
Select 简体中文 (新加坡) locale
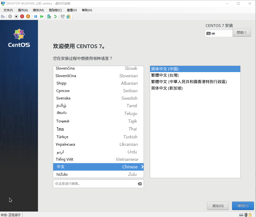tap(195, 88)
